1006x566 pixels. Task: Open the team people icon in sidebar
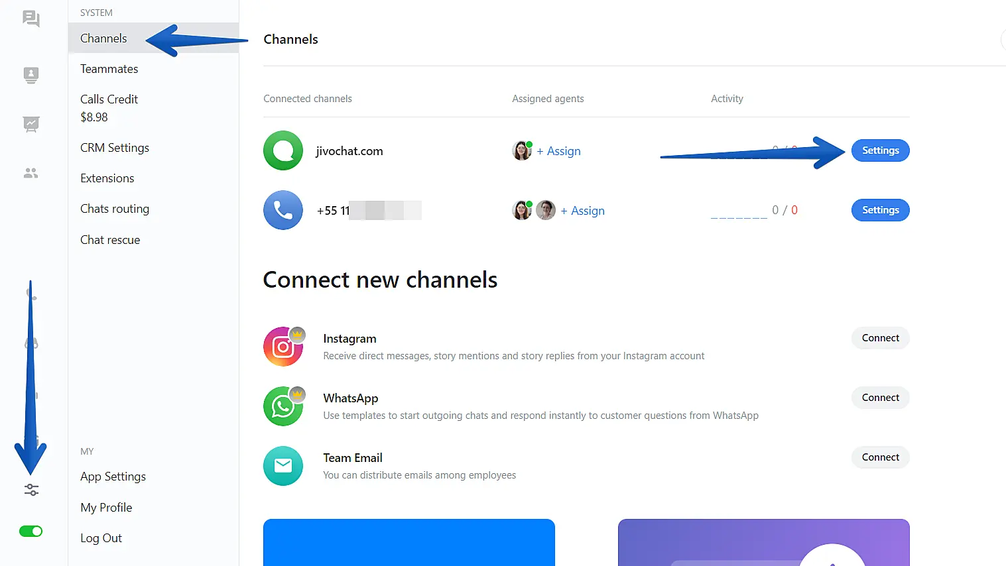31,173
